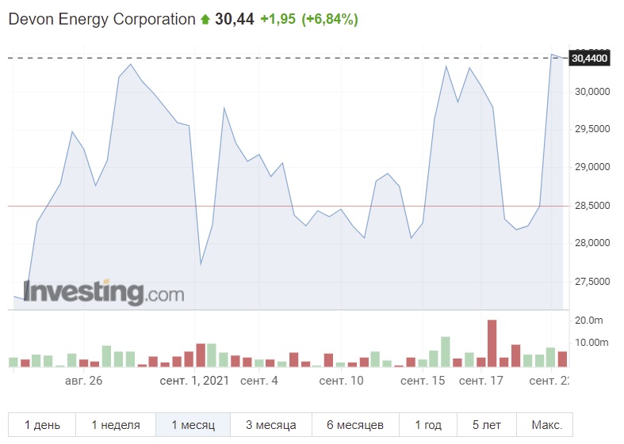Click the current price 30,44
Screen dimensions: 624x444
coord(235,19)
